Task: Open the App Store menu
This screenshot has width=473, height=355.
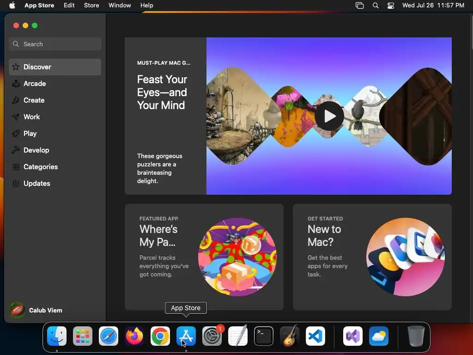Action: [39, 6]
